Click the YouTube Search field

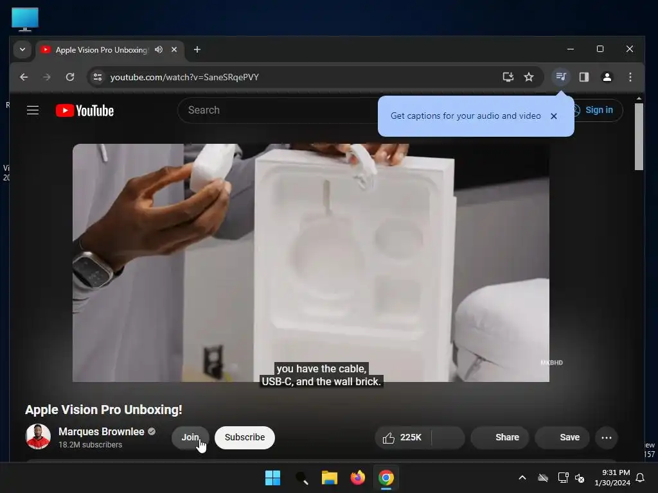tap(277, 110)
